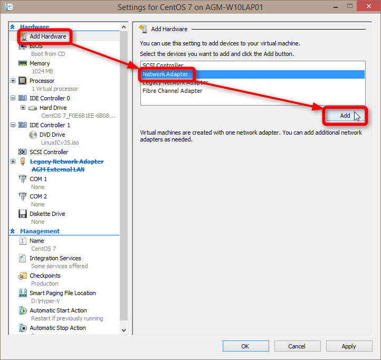Click the Diskette Drive floppy icon
Image resolution: width=381 pixels, height=360 pixels.
point(23,214)
